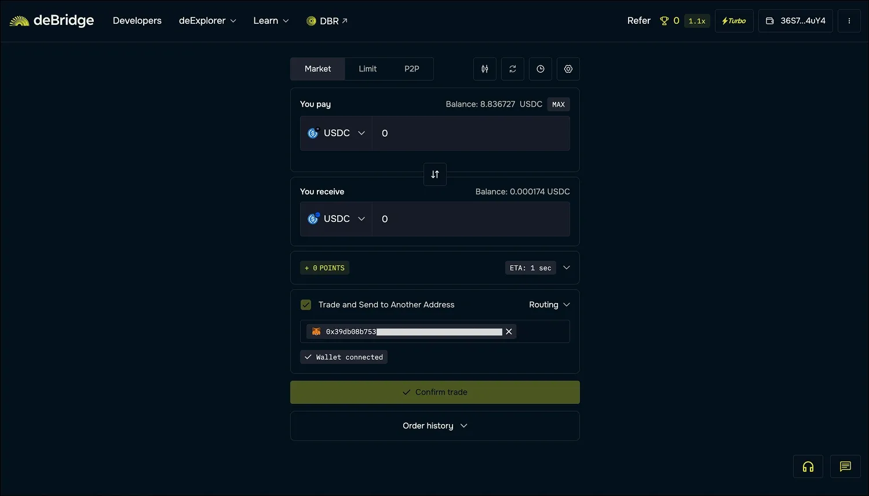869x496 pixels.
Task: Click the deBridge logo
Action: tap(52, 21)
